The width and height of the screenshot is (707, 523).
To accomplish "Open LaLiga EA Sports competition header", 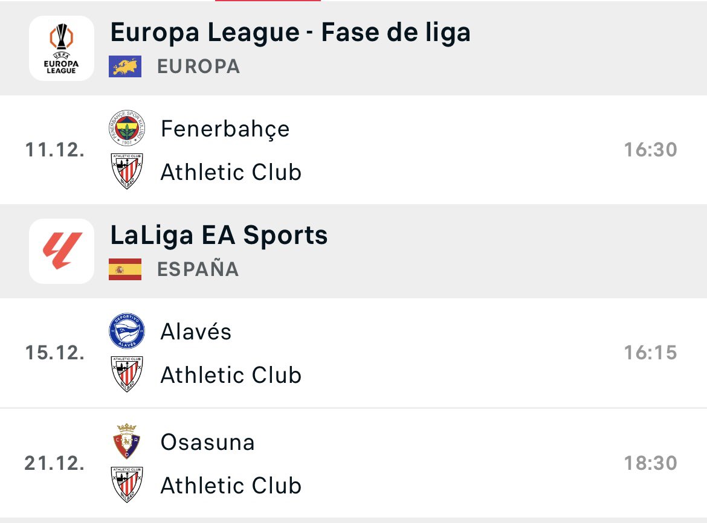I will 219,236.
